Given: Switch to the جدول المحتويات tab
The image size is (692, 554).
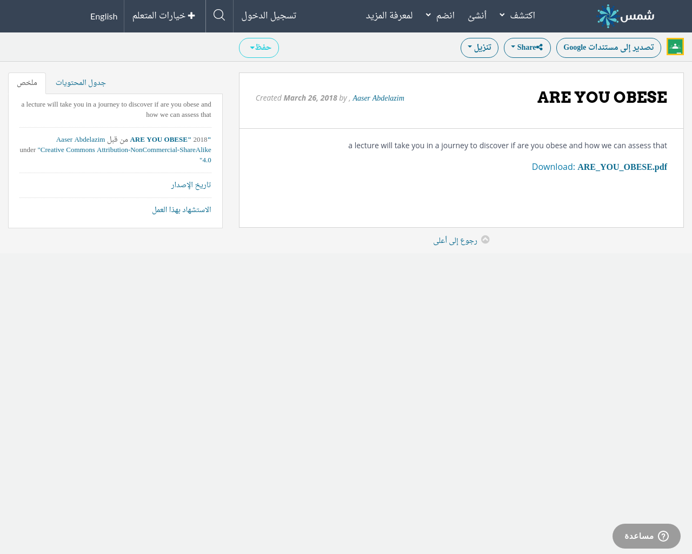Looking at the screenshot, I should 81,83.
